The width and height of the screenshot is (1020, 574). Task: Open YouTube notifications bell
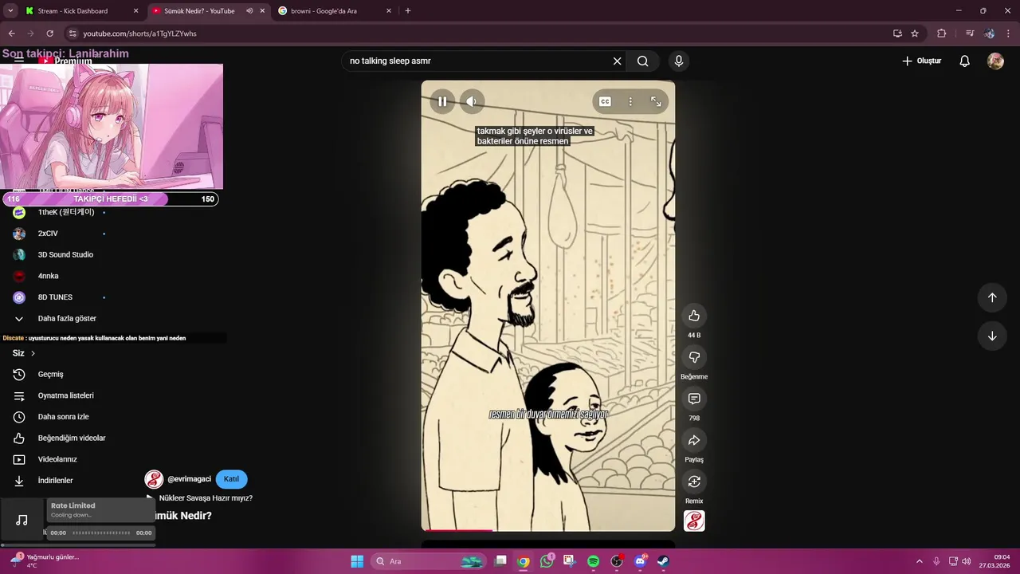click(964, 61)
